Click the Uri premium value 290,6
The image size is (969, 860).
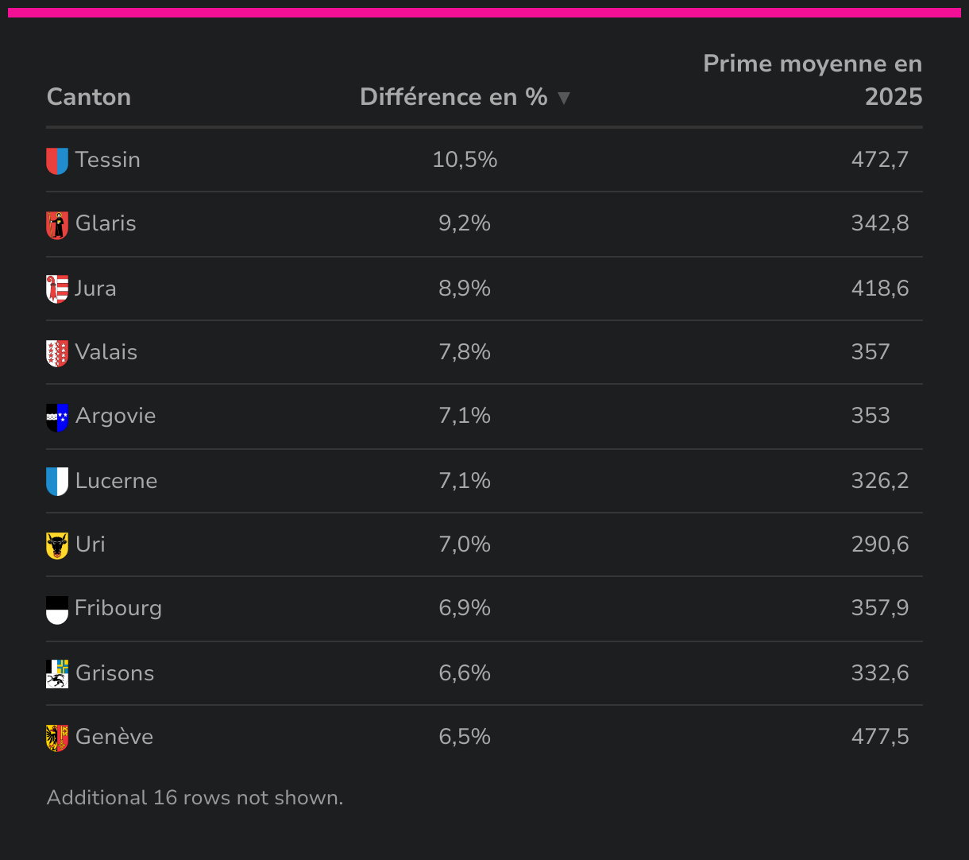point(880,544)
